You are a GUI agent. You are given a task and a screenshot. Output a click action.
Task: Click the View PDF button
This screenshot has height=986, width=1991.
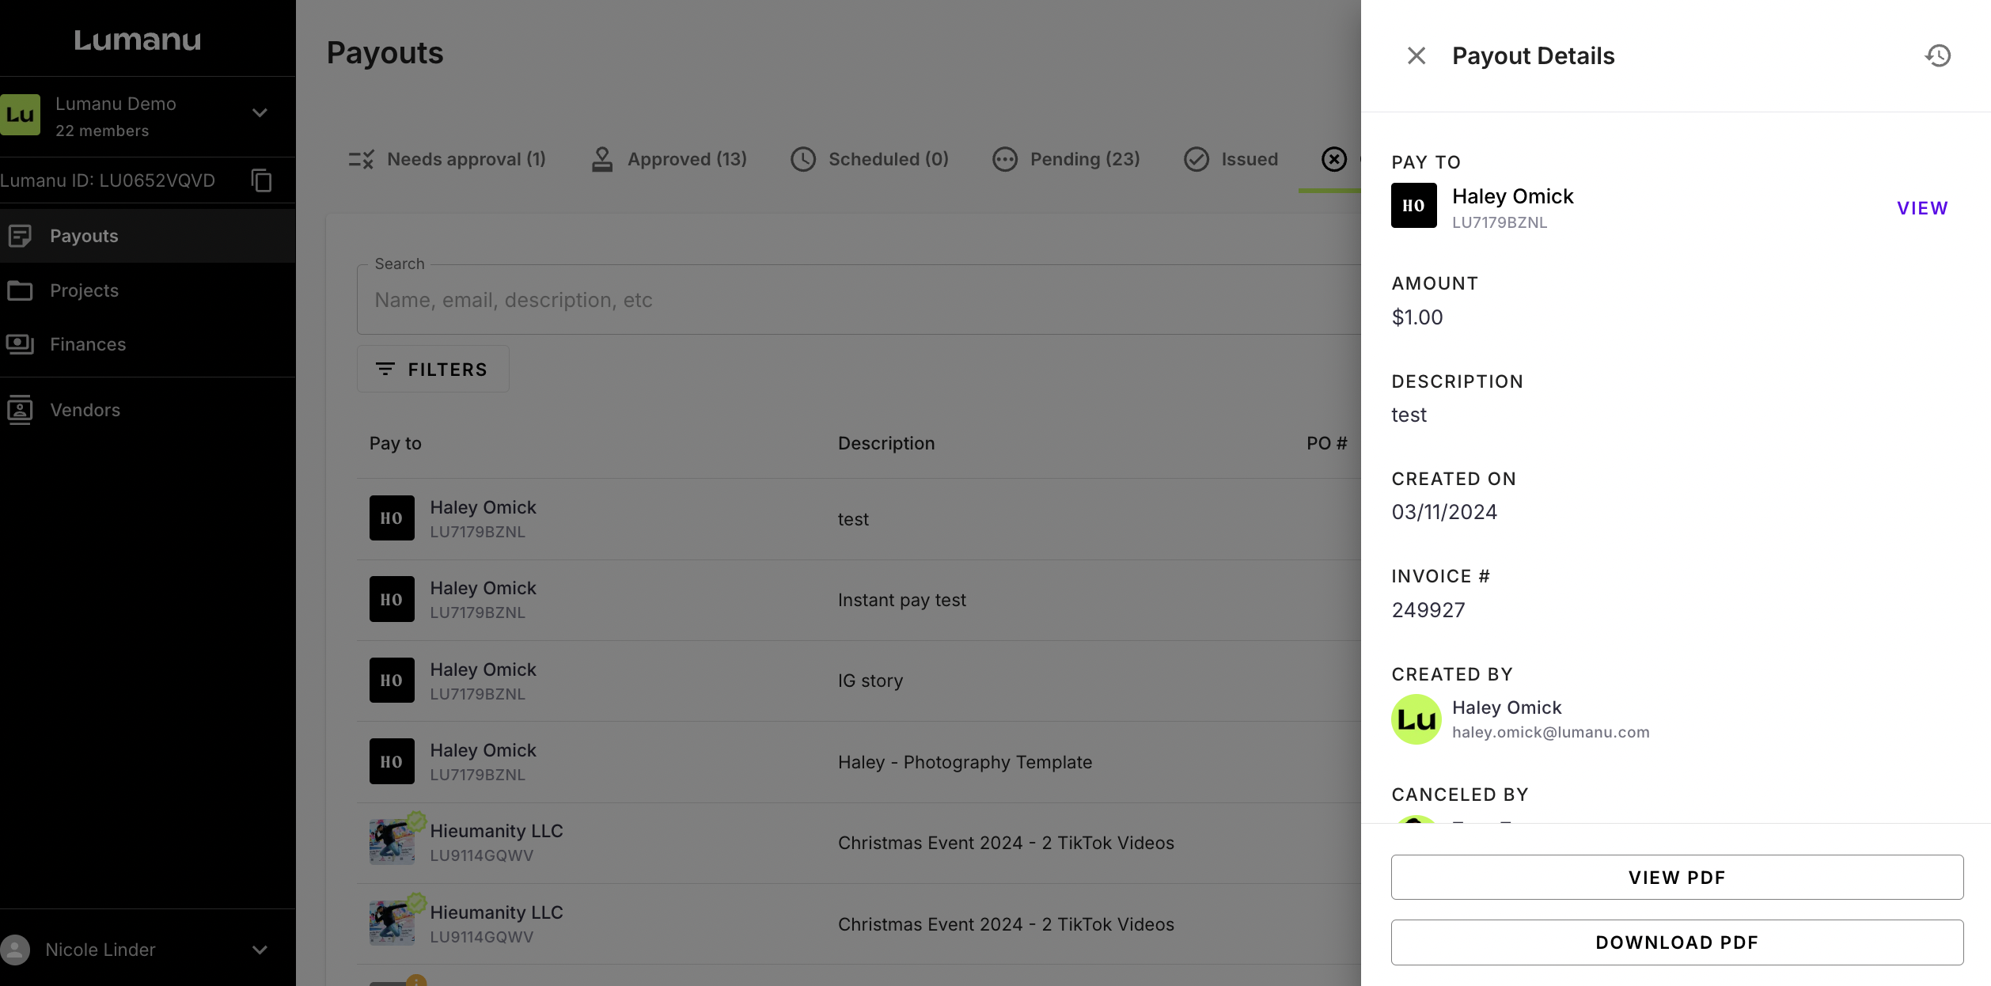coord(1677,877)
